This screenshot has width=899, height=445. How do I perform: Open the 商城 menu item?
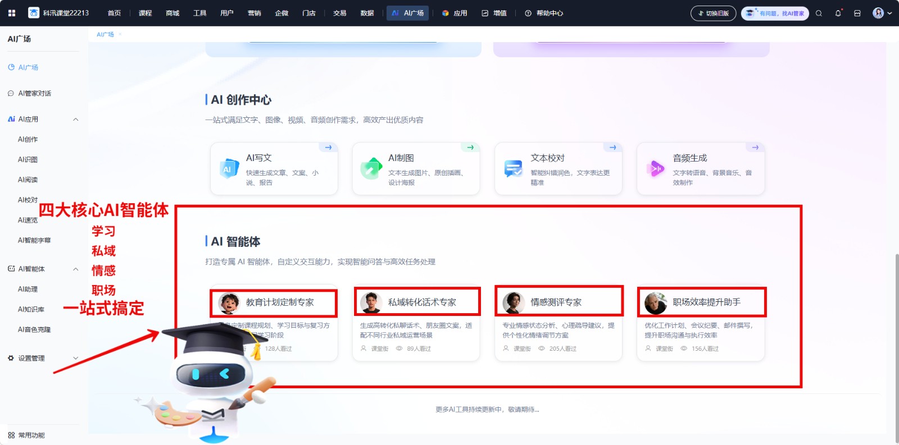(172, 13)
